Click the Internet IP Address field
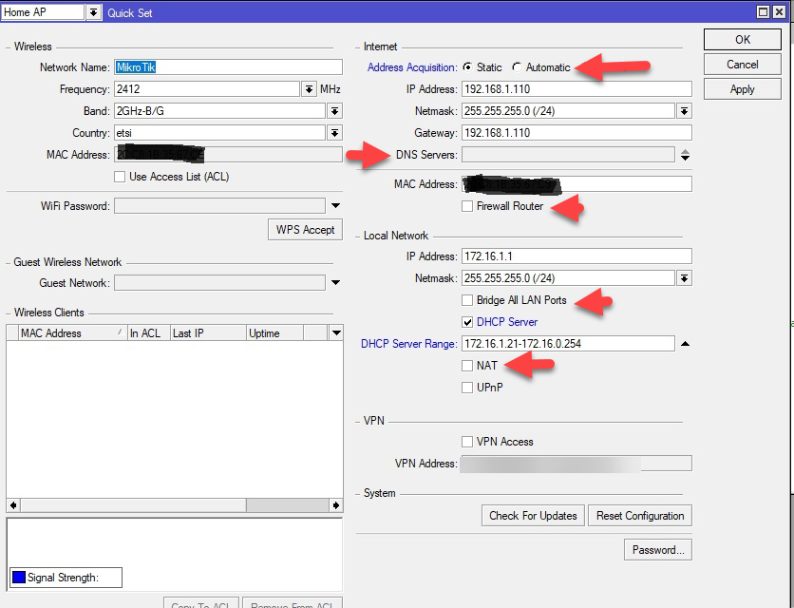Viewport: 794px width, 608px height. 577,89
